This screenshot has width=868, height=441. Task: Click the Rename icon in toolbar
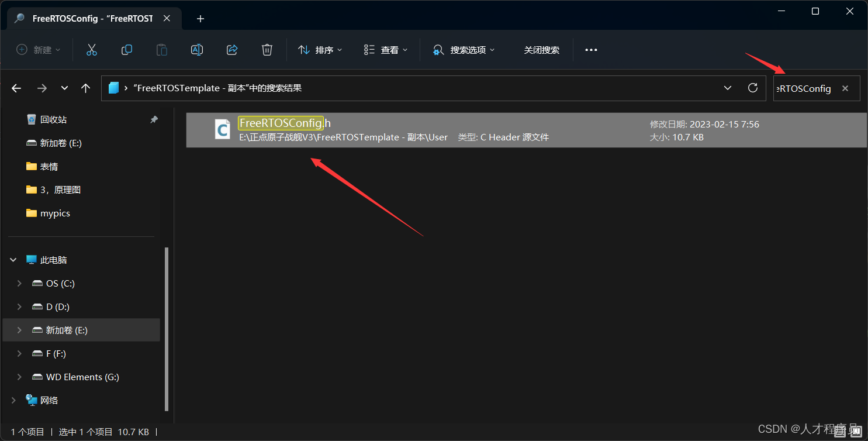click(197, 50)
